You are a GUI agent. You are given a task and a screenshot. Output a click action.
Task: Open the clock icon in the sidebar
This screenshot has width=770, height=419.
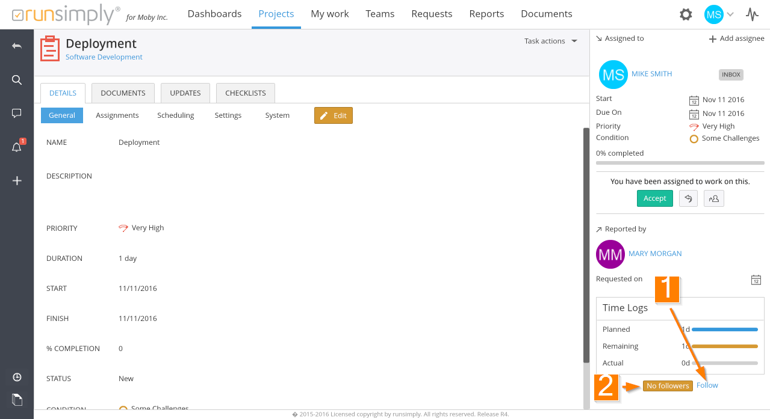[17, 377]
